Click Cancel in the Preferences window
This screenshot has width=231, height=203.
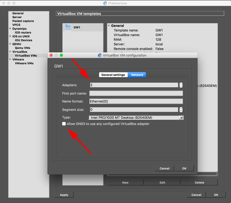click(x=196, y=195)
